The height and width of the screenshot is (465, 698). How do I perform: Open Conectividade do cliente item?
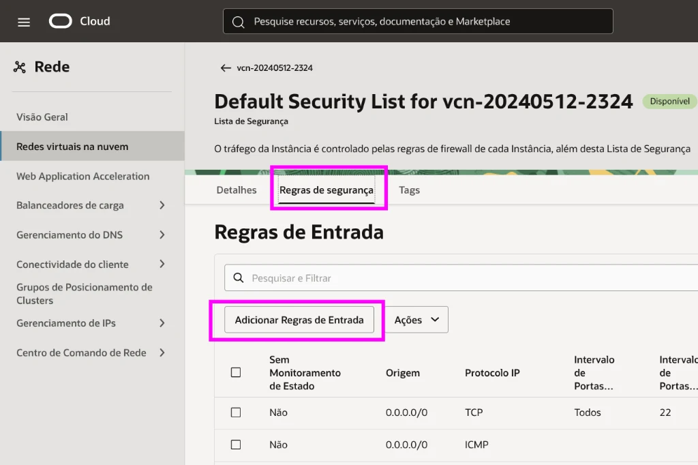72,264
